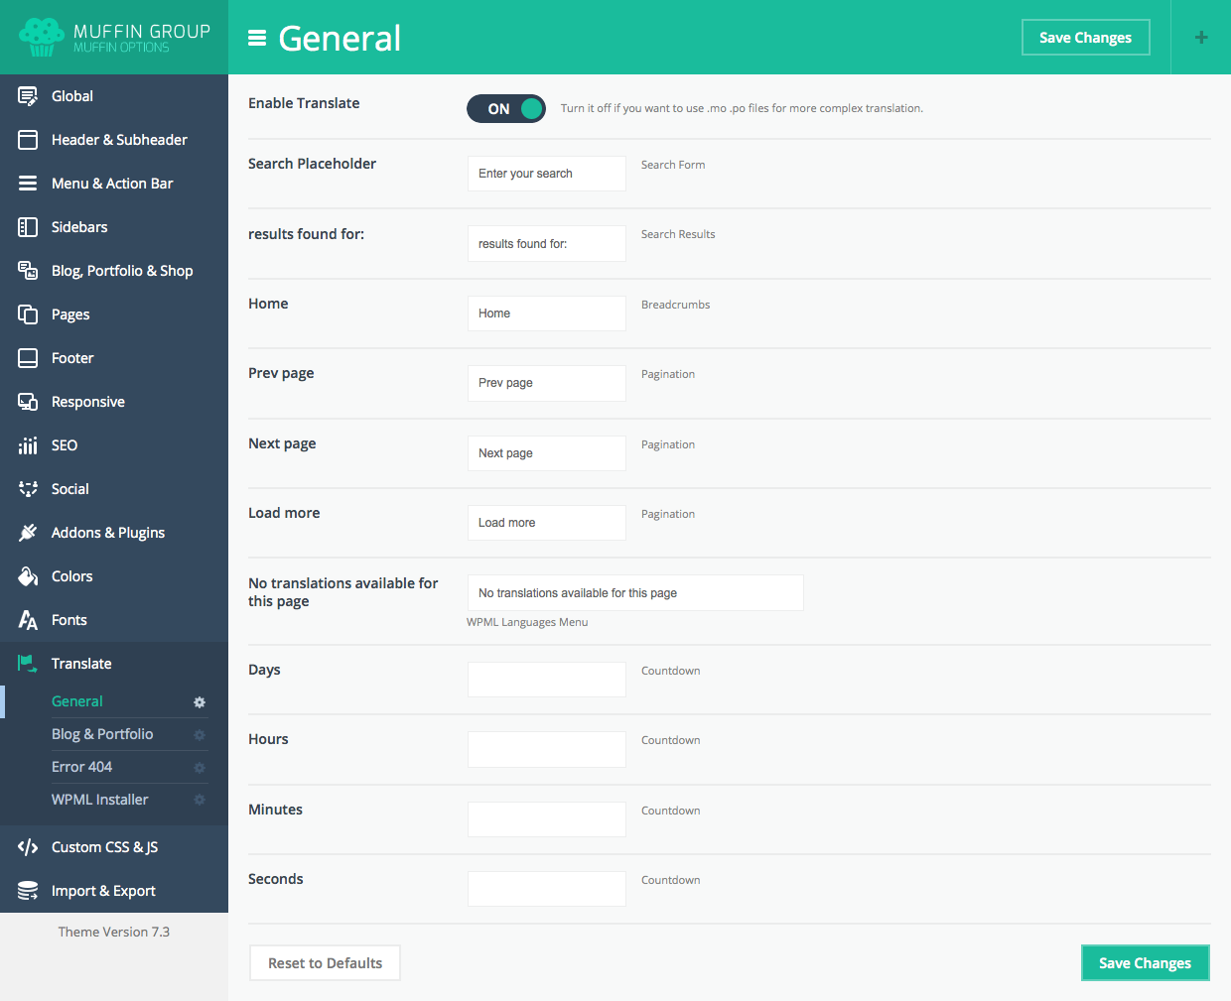Screen dimensions: 1231x1001
Task: Click the gear icon next to General
Action: coord(200,702)
